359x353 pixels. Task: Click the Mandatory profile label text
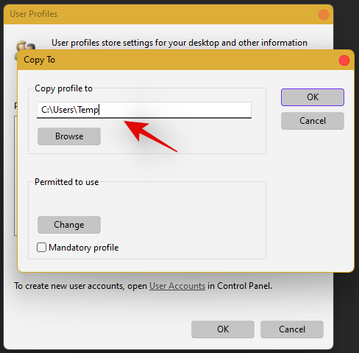tap(84, 248)
